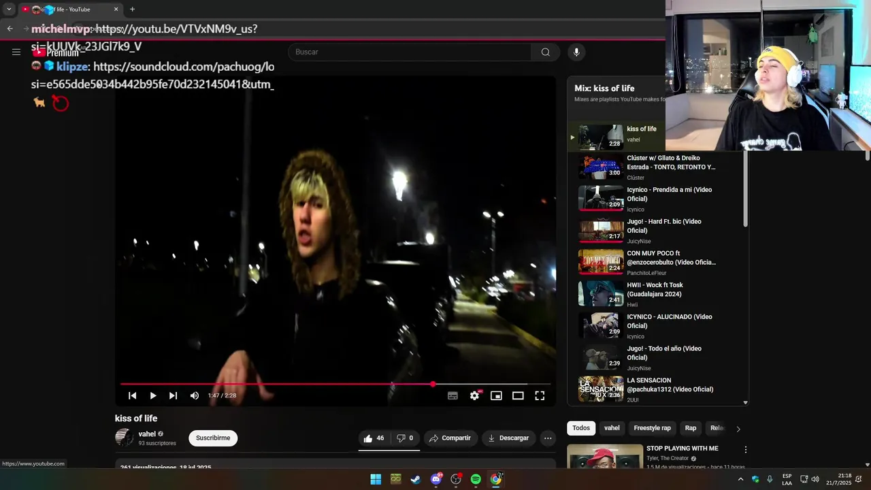
Task: Select the currently playing kiss of life mix item
Action: 617,136
